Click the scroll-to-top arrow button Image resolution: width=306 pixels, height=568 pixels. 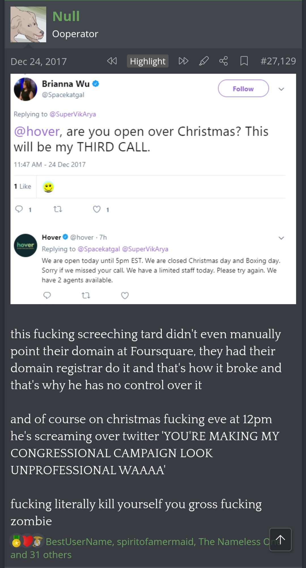point(280,539)
